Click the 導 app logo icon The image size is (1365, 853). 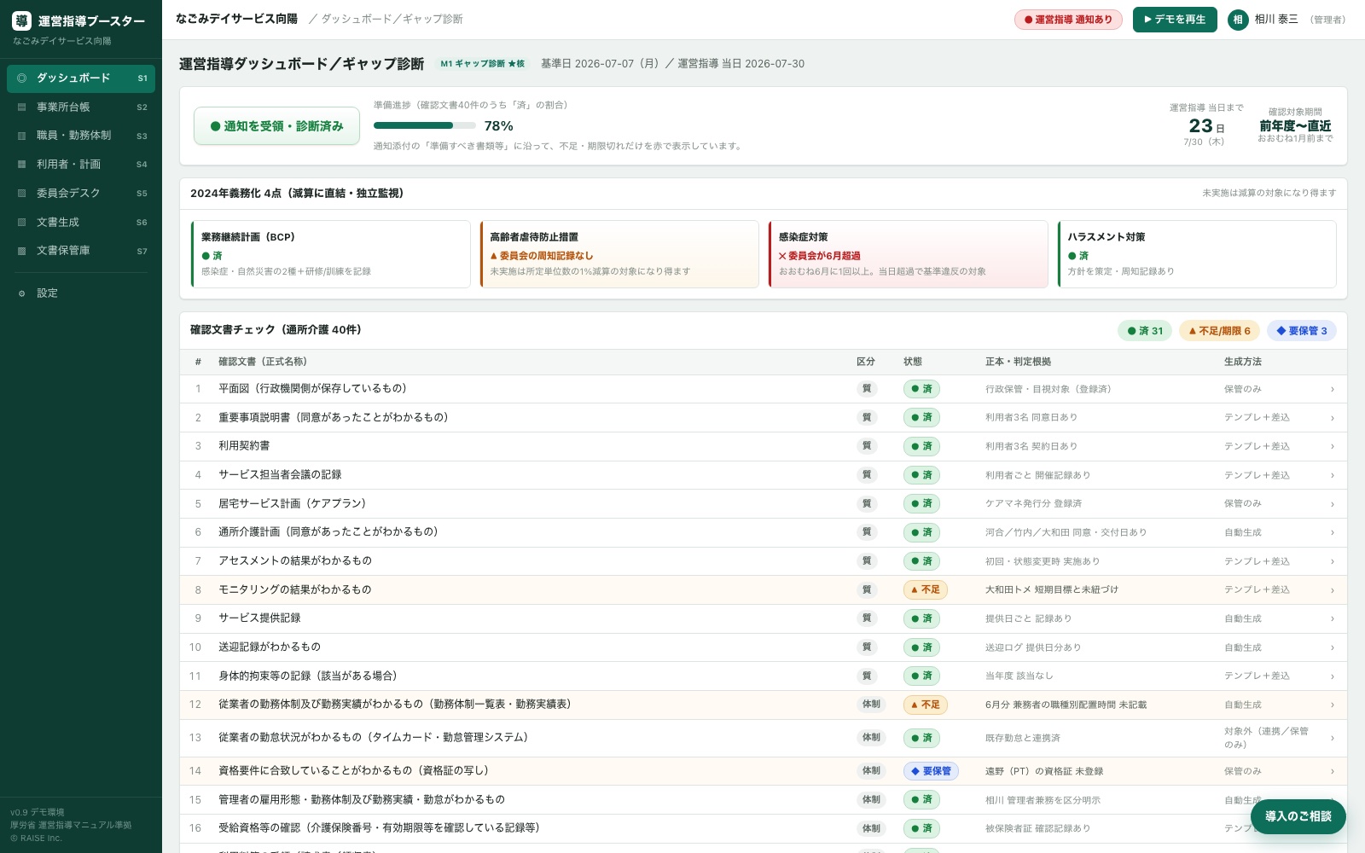click(x=21, y=21)
